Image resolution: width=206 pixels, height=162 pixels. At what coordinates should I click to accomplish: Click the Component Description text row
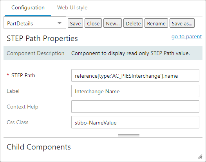(103, 53)
